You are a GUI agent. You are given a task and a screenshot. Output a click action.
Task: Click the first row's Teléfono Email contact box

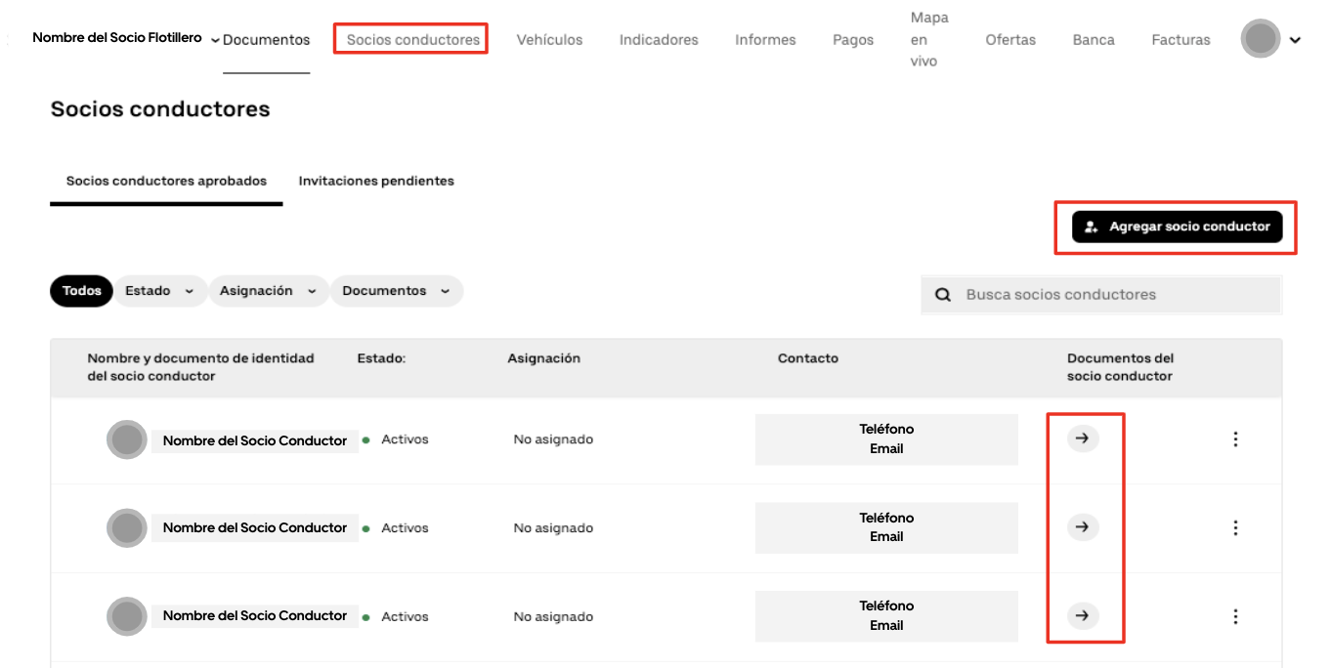pos(886,439)
